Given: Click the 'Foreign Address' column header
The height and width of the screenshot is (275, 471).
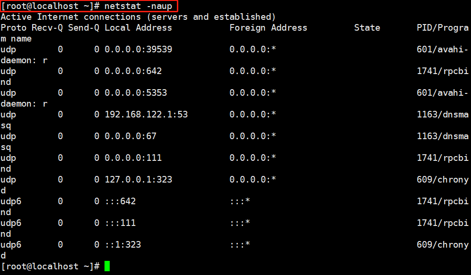Looking at the screenshot, I should coord(268,27).
